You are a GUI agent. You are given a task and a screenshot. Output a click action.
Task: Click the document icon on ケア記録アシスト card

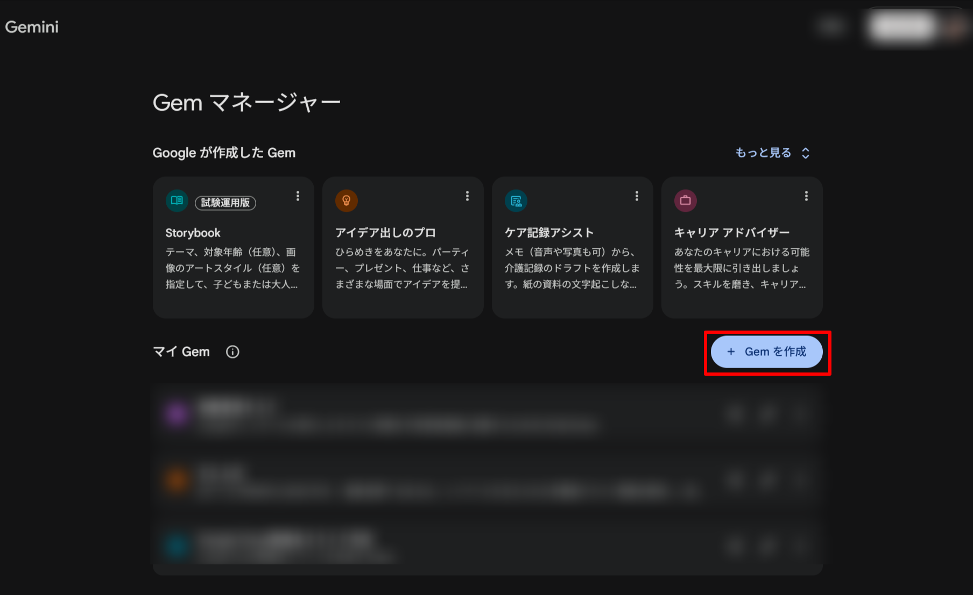pos(516,200)
